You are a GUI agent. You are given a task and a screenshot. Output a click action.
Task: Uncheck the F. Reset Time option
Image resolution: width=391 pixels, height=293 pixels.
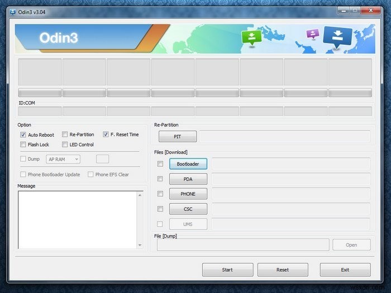pos(106,135)
